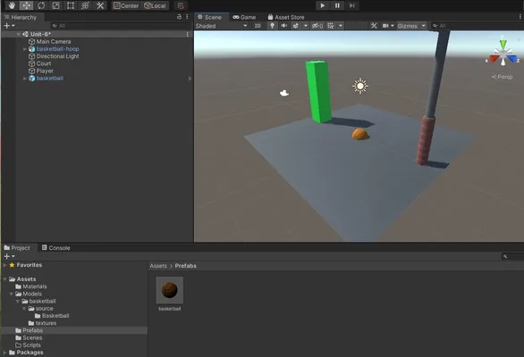Select the Transform tool
Image resolution: width=524 pixels, height=357 pixels.
(x=85, y=5)
